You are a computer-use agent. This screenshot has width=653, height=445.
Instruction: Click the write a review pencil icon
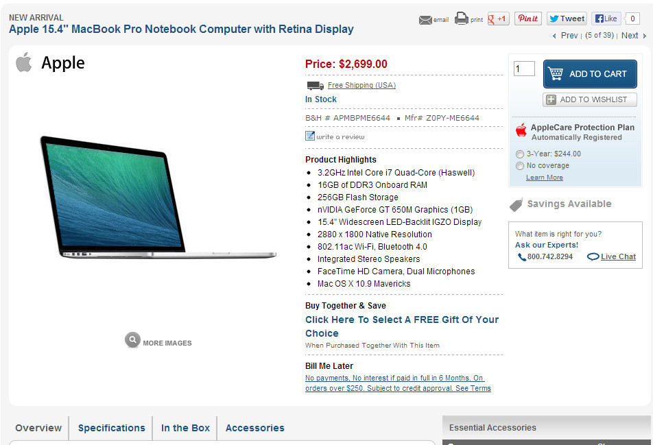[310, 136]
